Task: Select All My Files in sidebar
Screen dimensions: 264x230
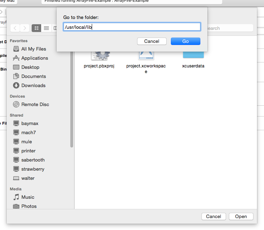Action: point(33,49)
